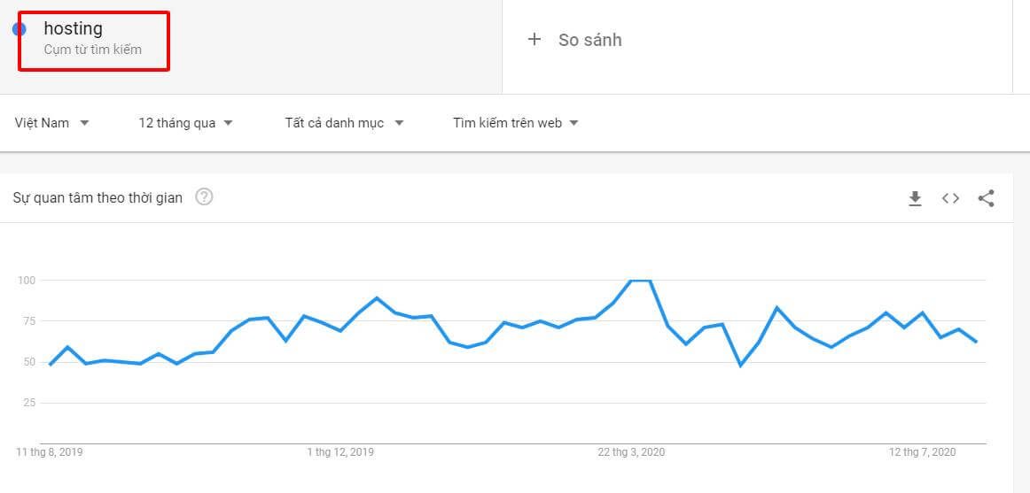This screenshot has width=1030, height=493.
Task: Open help icon next to Sự quan tâm theo thời gian
Action: (x=204, y=196)
